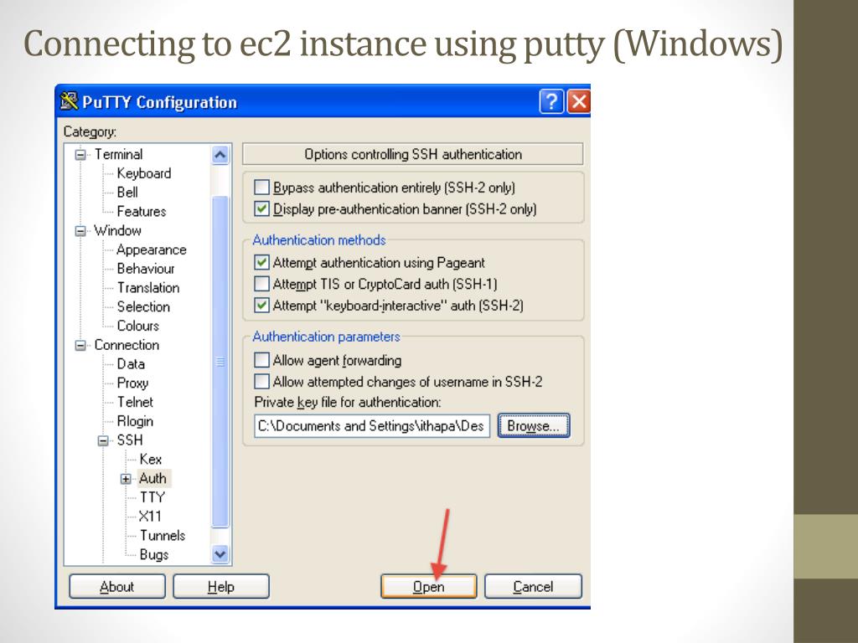Click the category list scroll up arrow
Screen dimensions: 858x643
(220, 155)
